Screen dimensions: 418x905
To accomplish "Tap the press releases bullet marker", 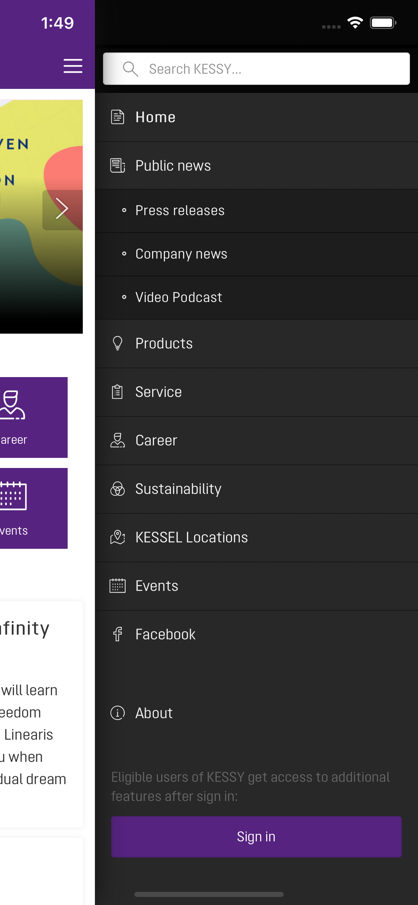I will 124,210.
